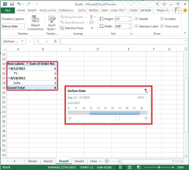Switch to the Sheet2 tab
189x170 pixels.
[x=48, y=161]
